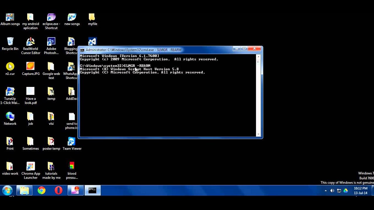
Task: Open Capture.JPG image file
Action: [30, 69]
